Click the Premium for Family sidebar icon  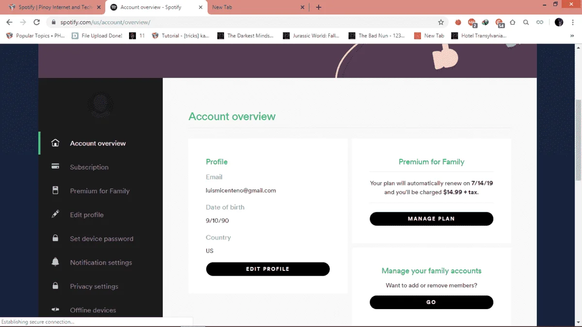point(55,190)
